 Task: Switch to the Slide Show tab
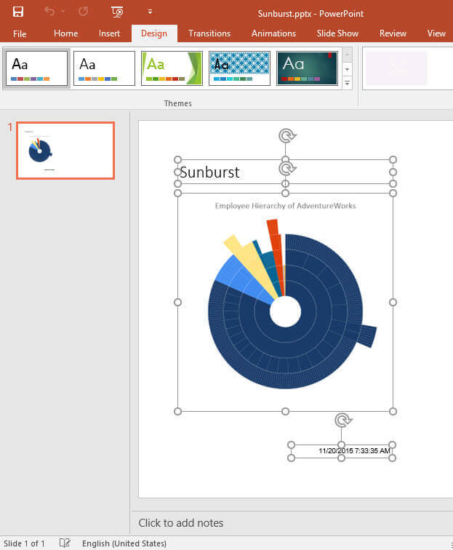point(337,33)
